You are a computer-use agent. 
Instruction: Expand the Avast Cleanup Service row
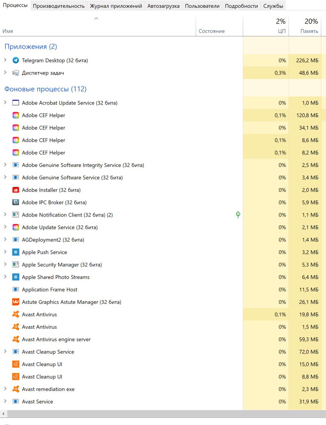pyautogui.click(x=5, y=351)
